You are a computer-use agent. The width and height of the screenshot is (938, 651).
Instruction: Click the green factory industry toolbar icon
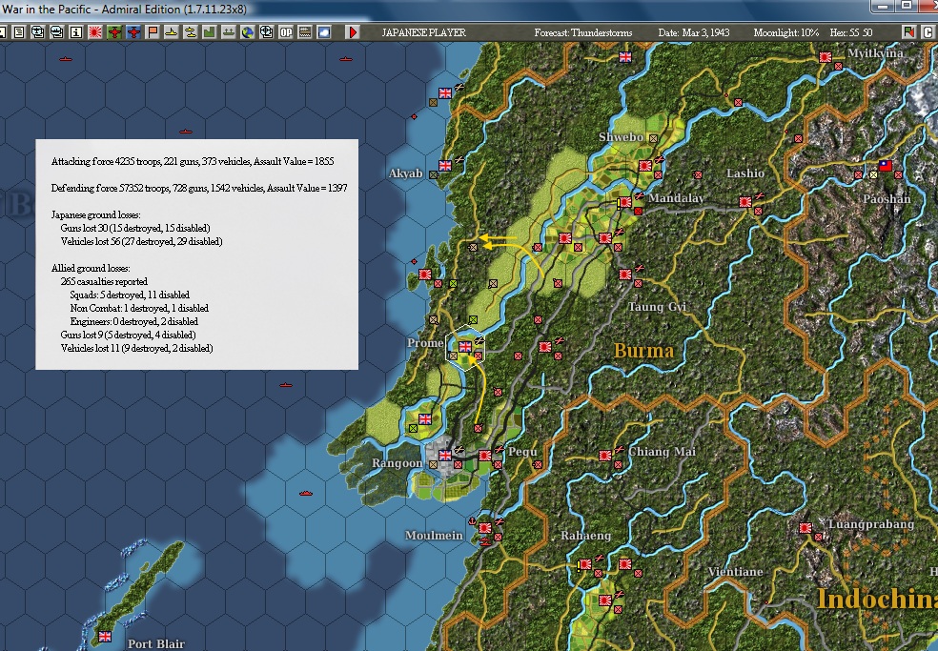[x=209, y=32]
